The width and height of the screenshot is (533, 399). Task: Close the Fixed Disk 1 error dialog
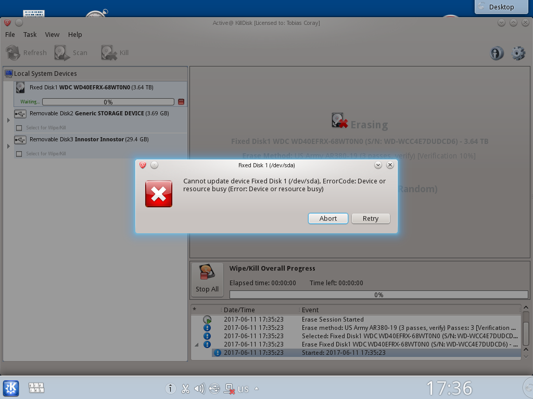coord(390,165)
